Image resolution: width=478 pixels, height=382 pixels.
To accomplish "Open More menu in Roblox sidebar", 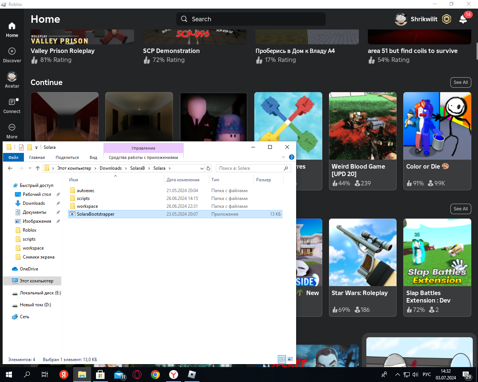I will coord(12,131).
